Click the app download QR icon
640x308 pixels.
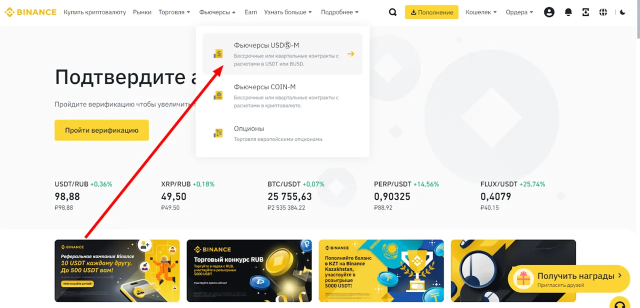point(585,12)
